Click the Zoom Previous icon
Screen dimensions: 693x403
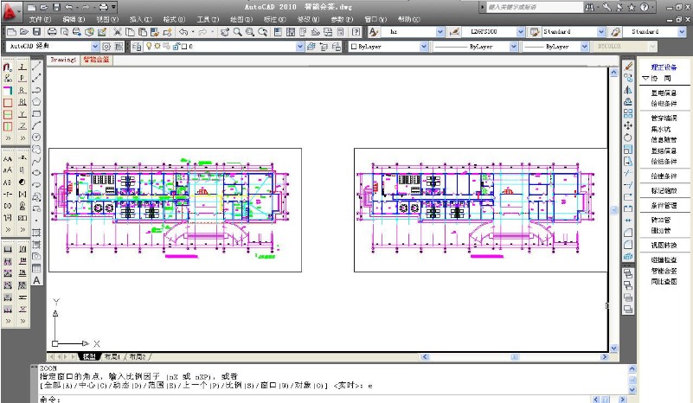[262, 32]
